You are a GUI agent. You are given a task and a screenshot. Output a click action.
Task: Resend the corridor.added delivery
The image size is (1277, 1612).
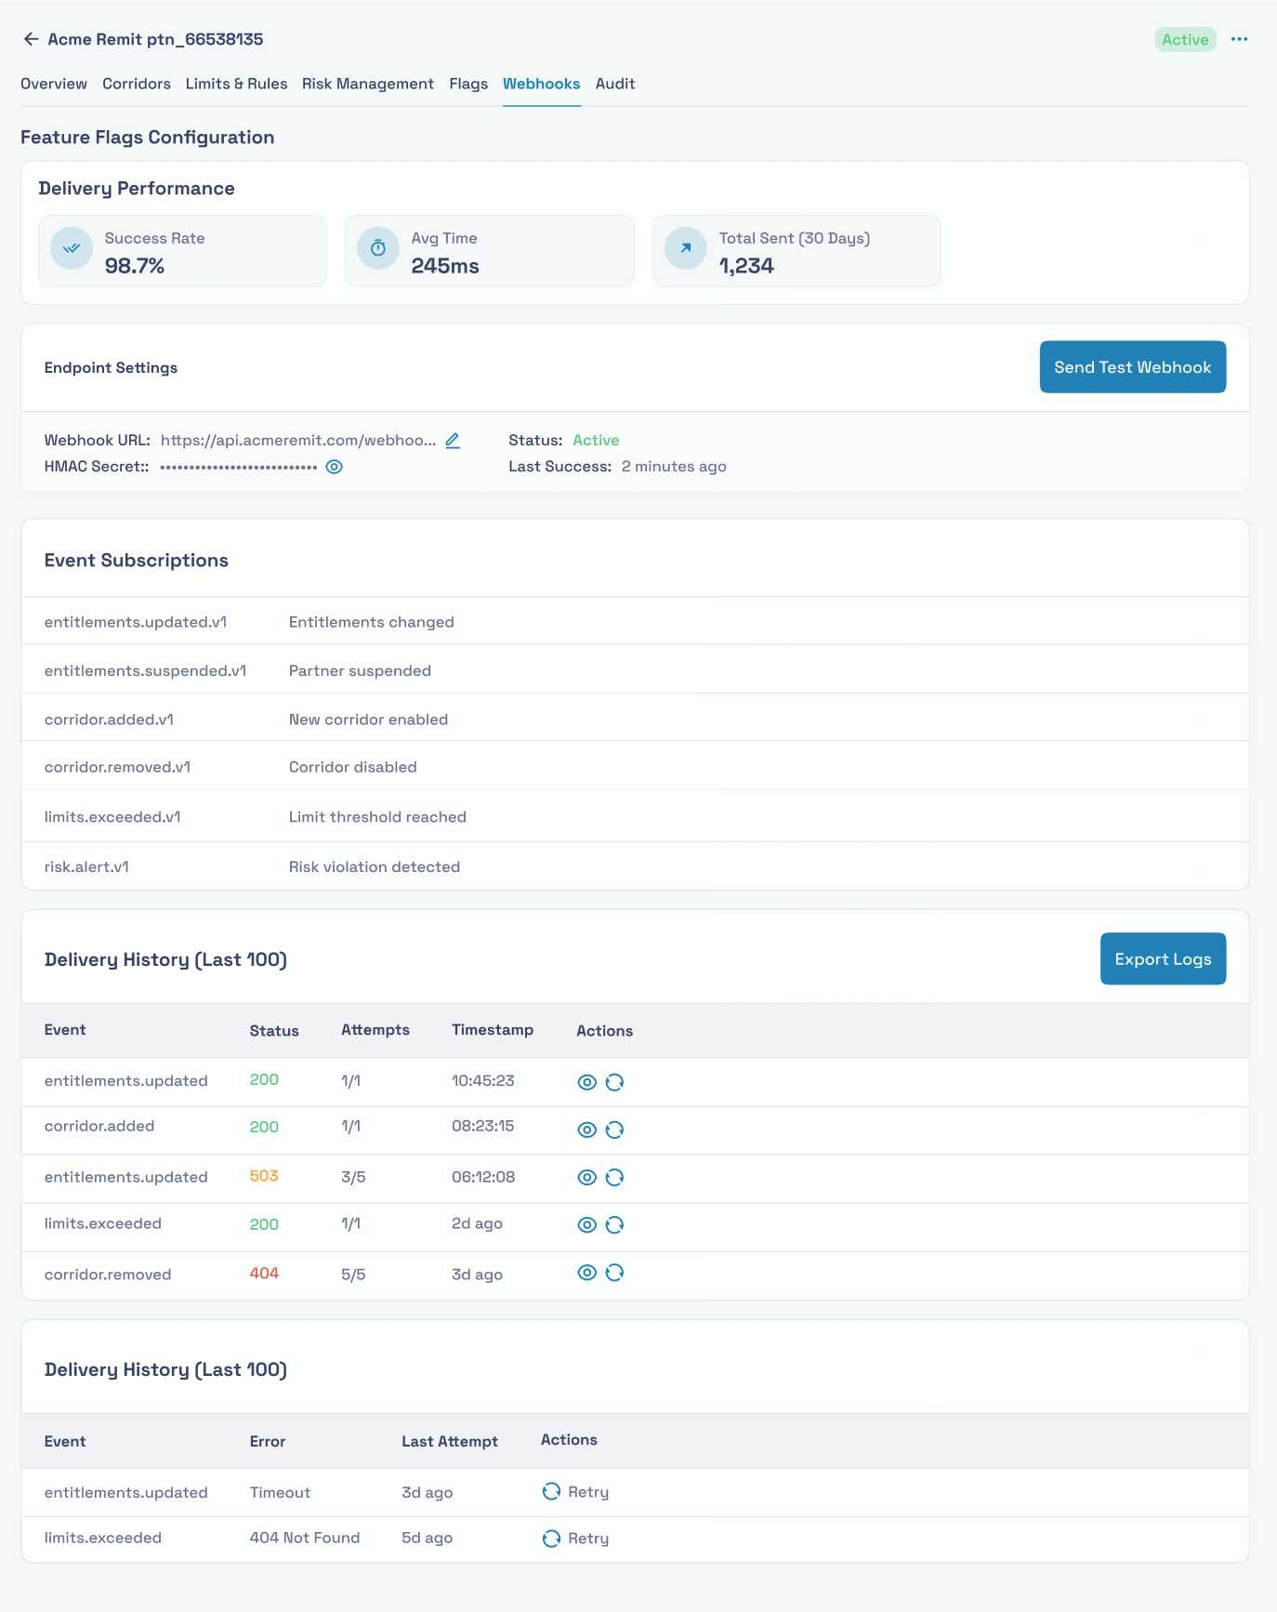(x=614, y=1130)
